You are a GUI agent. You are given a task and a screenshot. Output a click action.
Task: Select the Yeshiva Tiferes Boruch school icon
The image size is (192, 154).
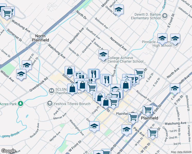click(x=50, y=103)
